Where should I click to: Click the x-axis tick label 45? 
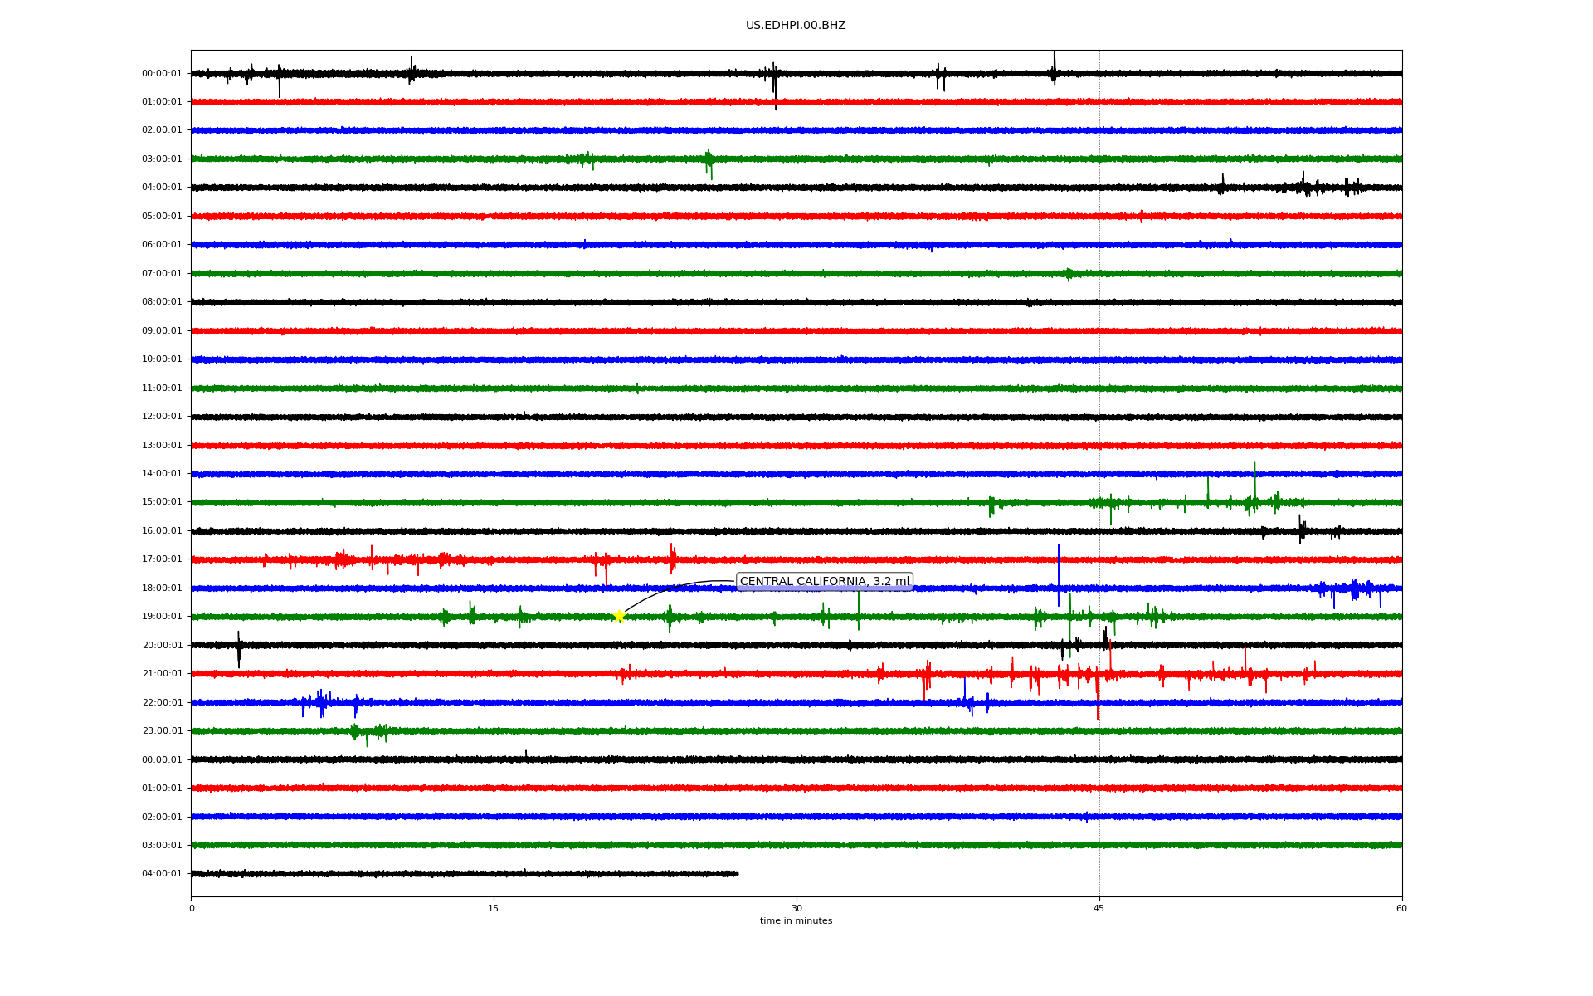pyautogui.click(x=1099, y=909)
